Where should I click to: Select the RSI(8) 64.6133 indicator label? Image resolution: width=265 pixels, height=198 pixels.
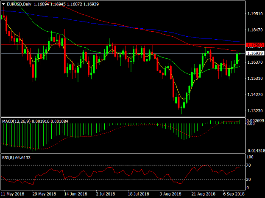click(x=16, y=157)
